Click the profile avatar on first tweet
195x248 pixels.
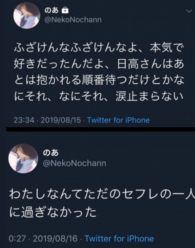pos(27,15)
